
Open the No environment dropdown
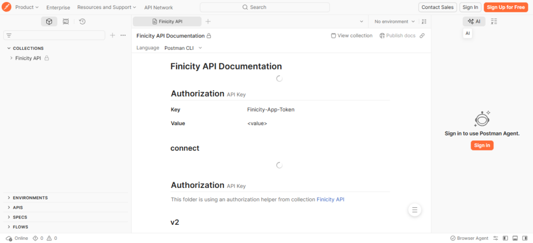(x=395, y=21)
